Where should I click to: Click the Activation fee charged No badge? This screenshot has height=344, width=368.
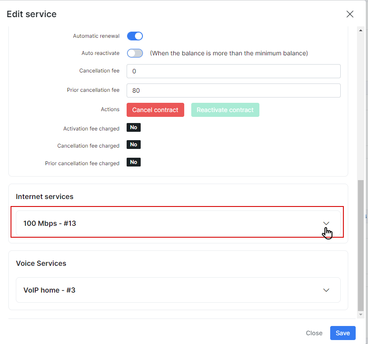point(134,127)
